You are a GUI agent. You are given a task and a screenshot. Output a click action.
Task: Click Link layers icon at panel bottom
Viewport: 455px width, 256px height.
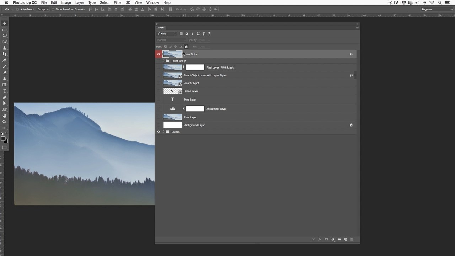pyautogui.click(x=313, y=239)
